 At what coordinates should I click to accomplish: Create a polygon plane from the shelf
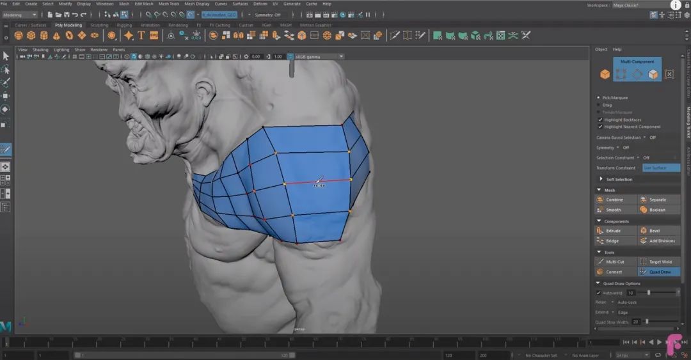[82, 36]
